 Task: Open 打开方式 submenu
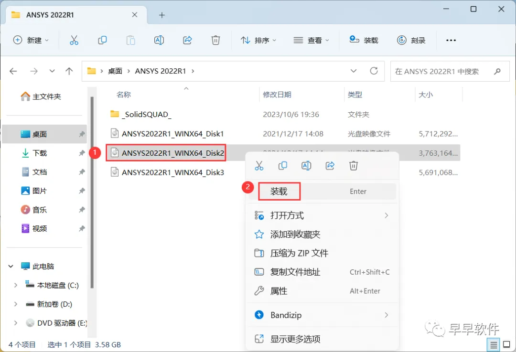322,215
